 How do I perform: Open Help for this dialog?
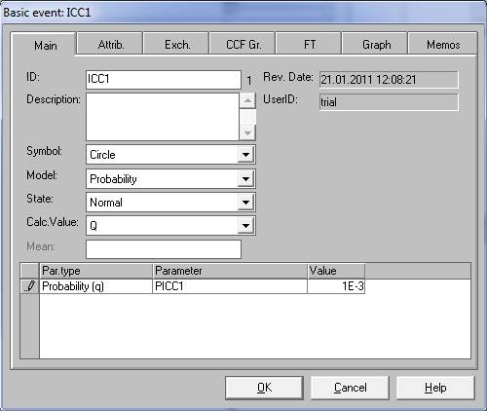[x=435, y=388]
